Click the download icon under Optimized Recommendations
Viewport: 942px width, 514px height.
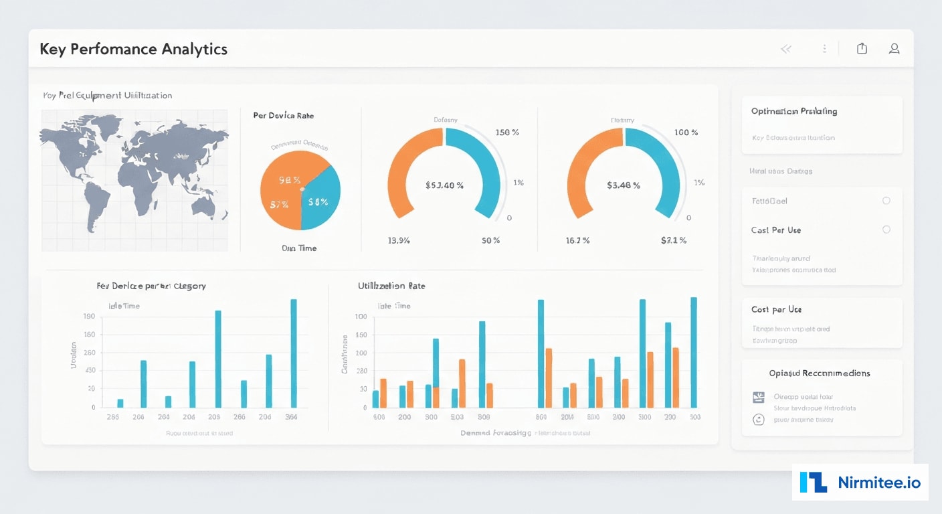click(x=759, y=397)
